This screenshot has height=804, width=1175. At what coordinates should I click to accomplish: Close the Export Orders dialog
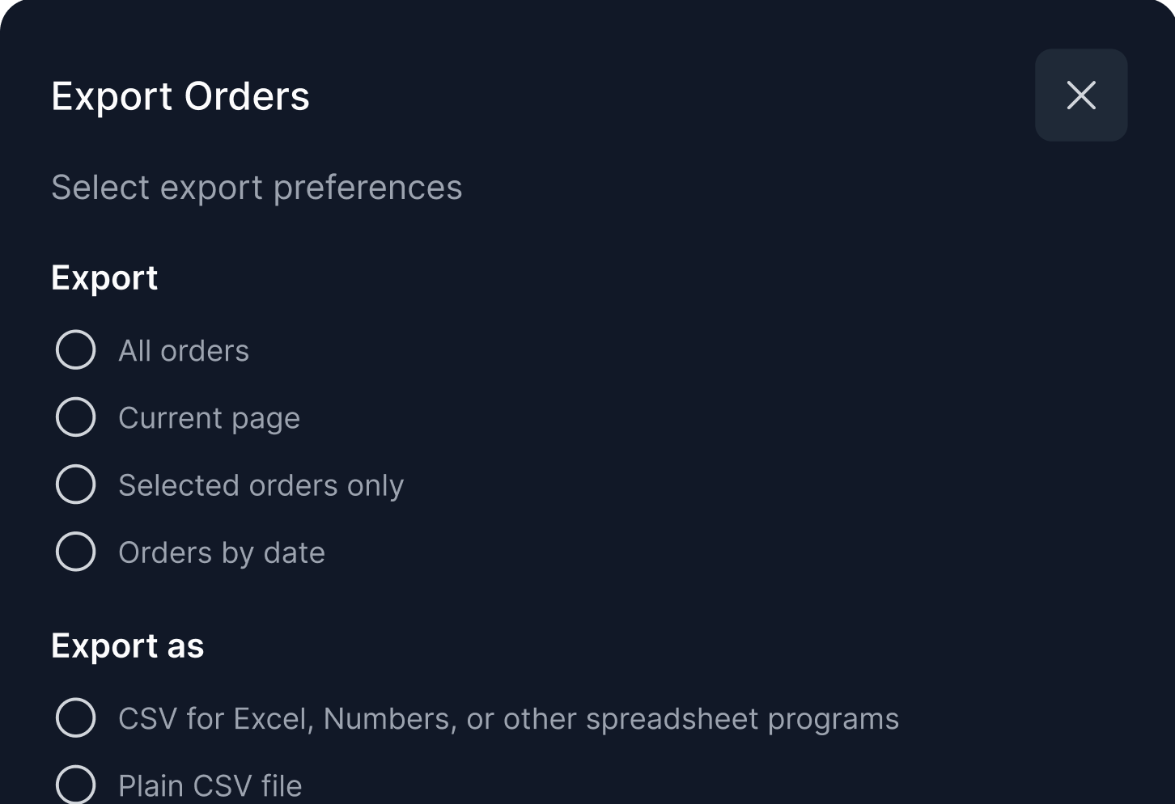(1080, 95)
